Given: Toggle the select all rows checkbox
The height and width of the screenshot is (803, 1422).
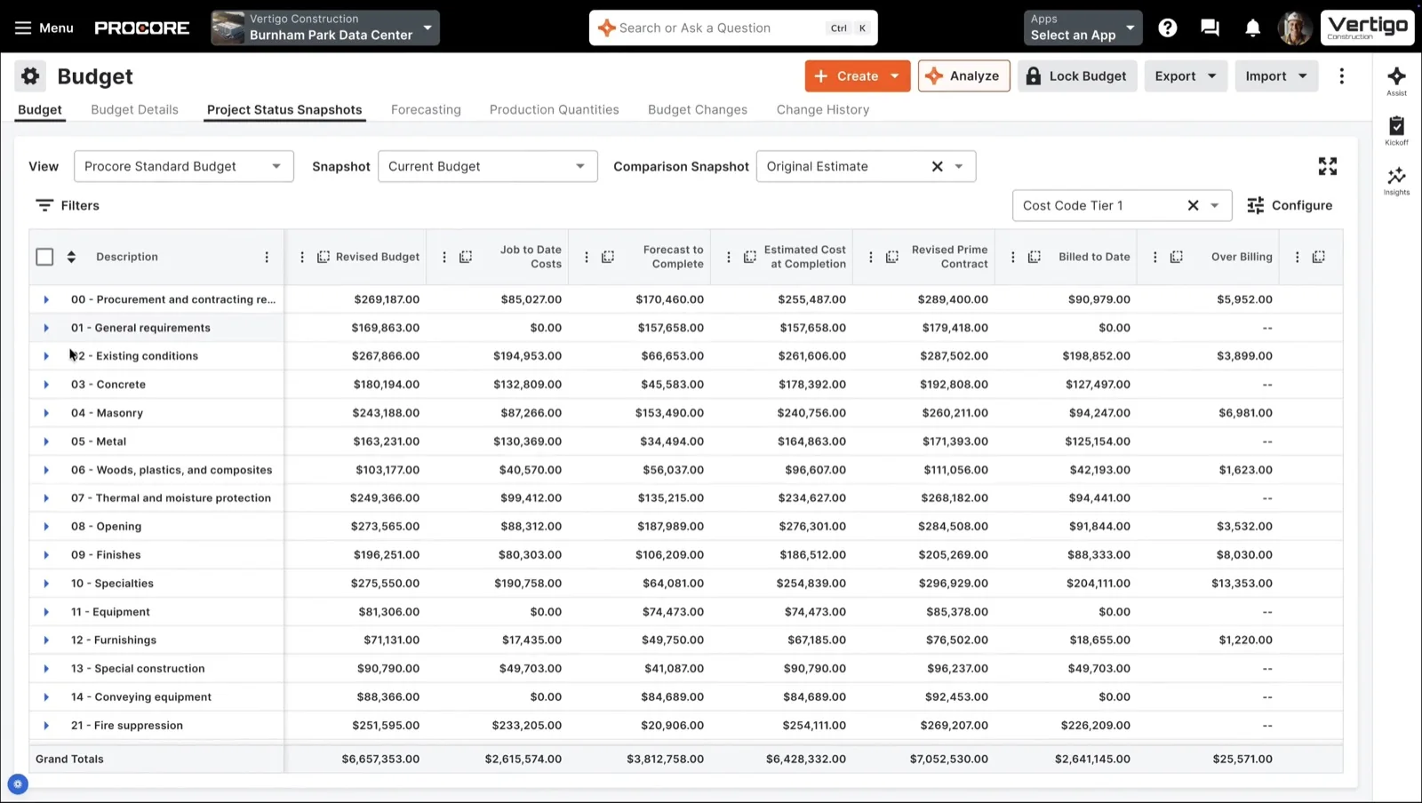Looking at the screenshot, I should tap(44, 257).
